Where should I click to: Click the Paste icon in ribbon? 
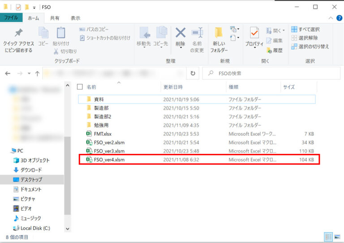60,34
